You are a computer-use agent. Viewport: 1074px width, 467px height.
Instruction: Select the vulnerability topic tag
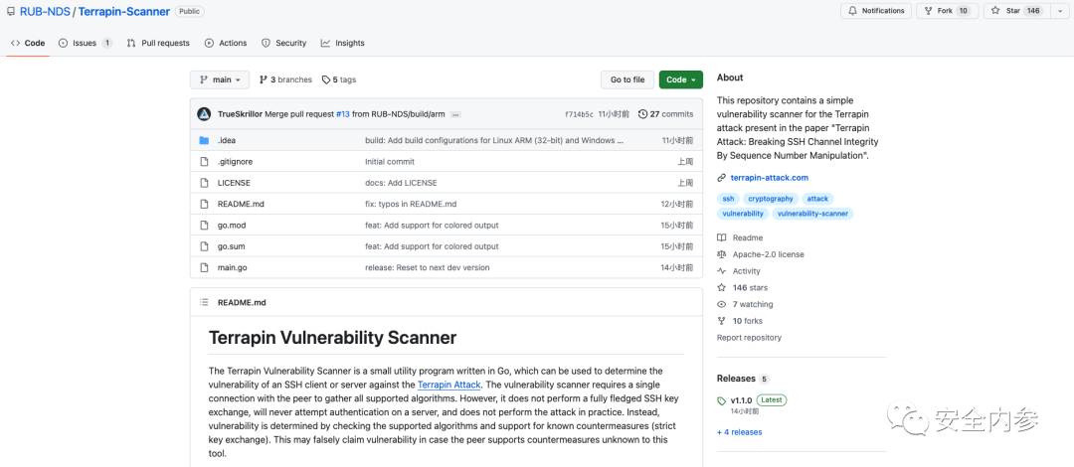[743, 214]
